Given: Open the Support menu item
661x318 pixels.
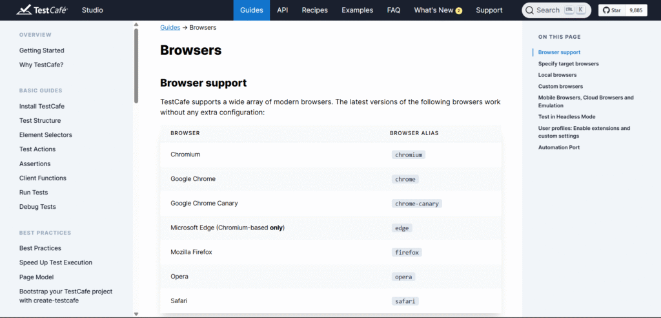Looking at the screenshot, I should pyautogui.click(x=489, y=10).
